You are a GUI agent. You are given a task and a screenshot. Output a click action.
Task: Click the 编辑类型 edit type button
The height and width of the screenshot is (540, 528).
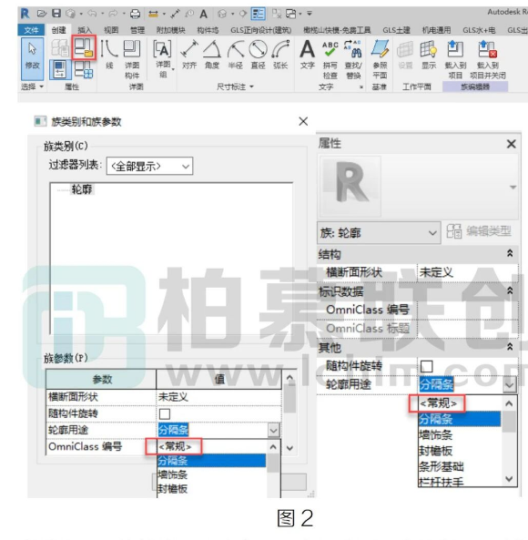pyautogui.click(x=479, y=231)
